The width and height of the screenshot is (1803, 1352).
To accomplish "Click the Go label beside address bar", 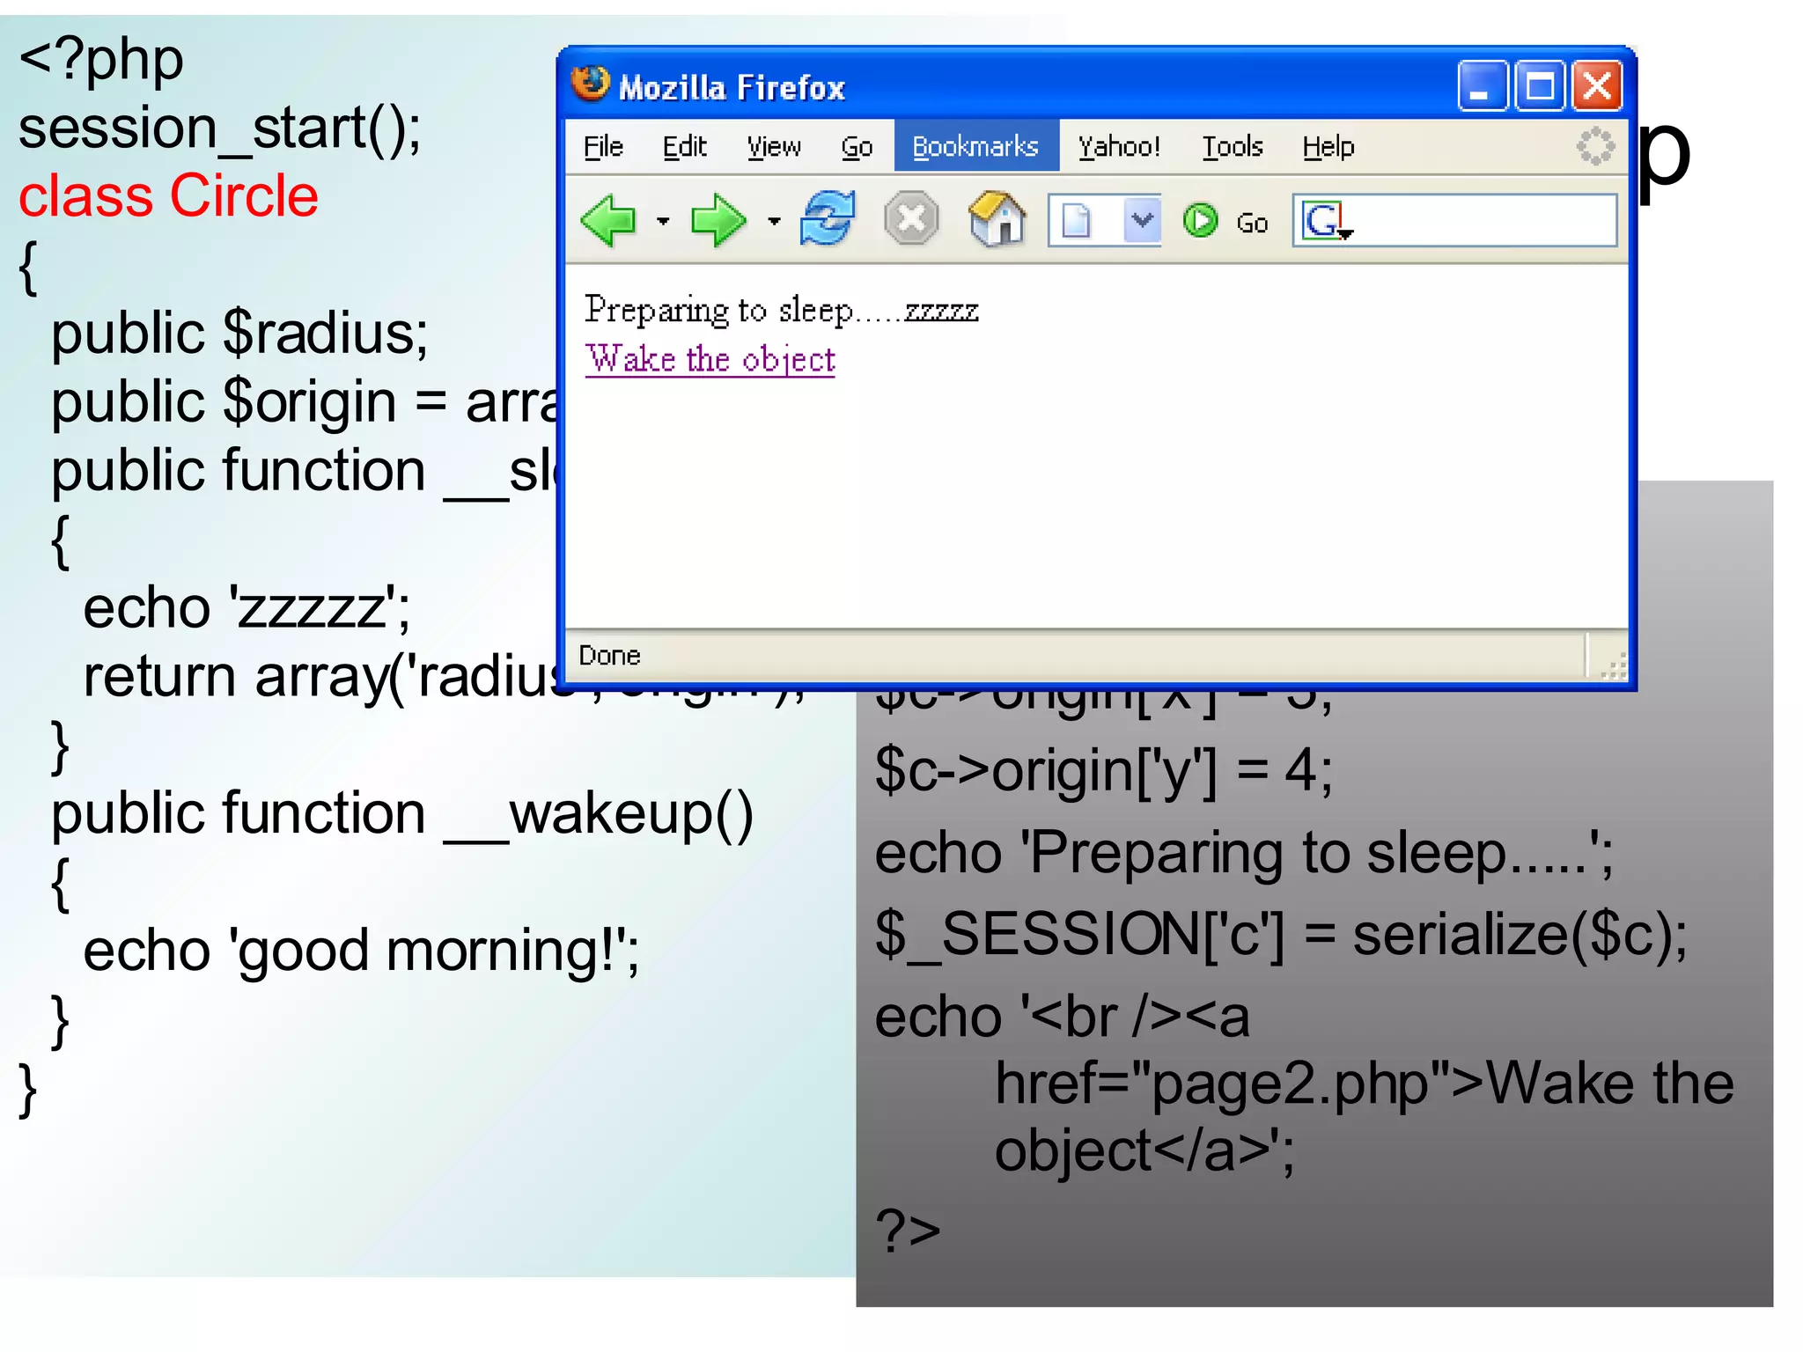I will tap(1252, 223).
